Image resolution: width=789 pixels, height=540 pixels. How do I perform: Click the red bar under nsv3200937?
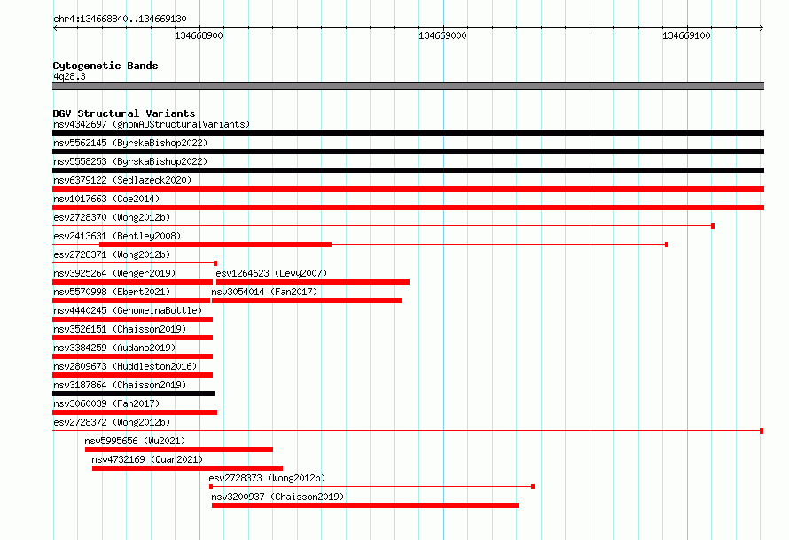(366, 505)
